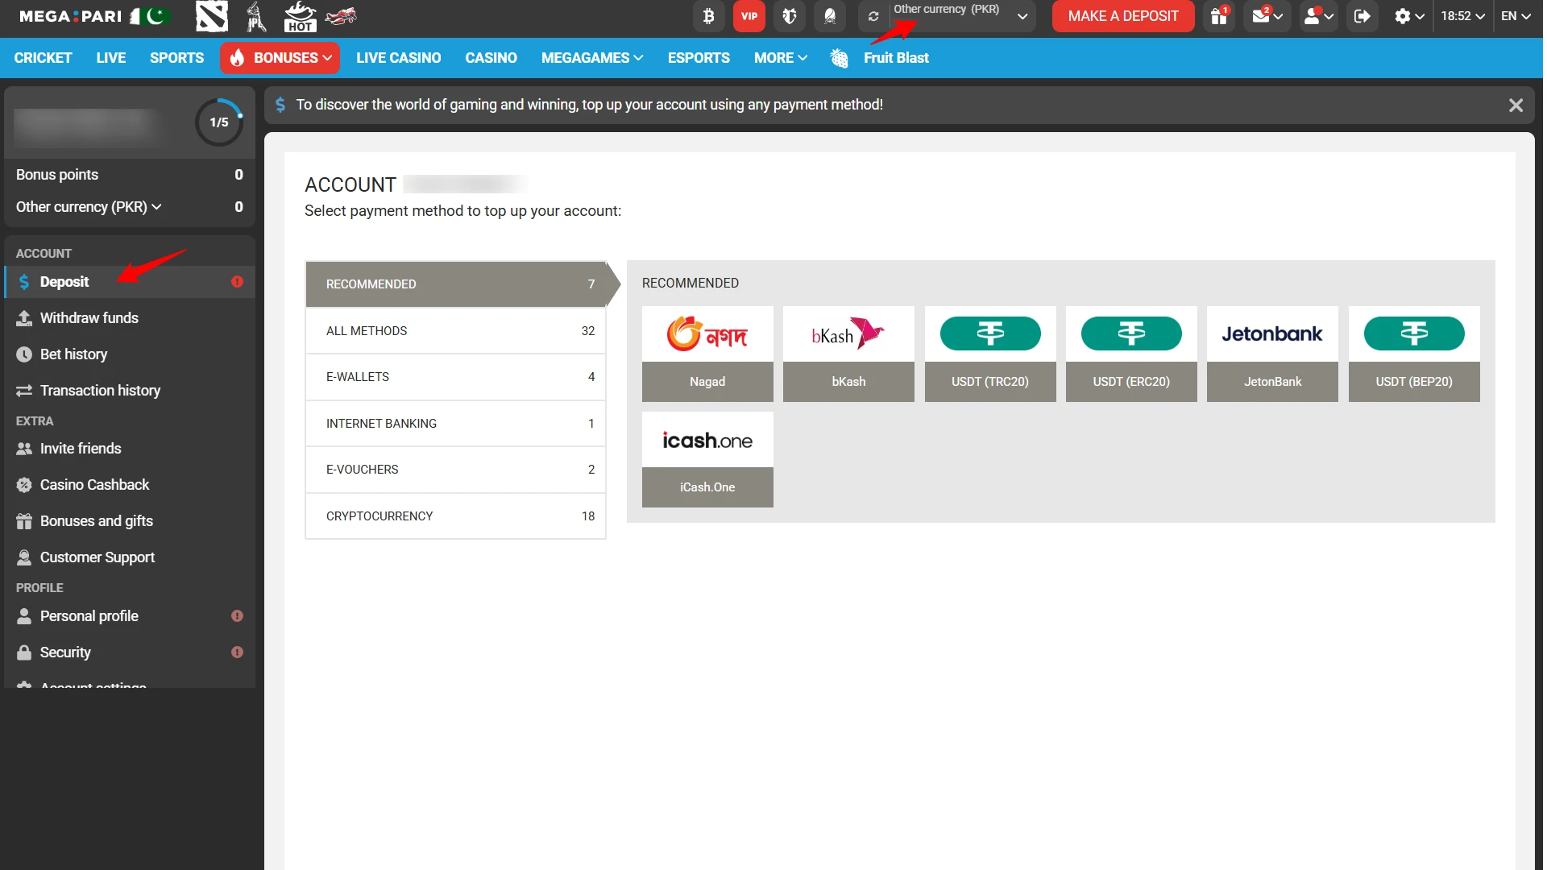
Task: Click the HOT chili games icon
Action: tap(299, 16)
